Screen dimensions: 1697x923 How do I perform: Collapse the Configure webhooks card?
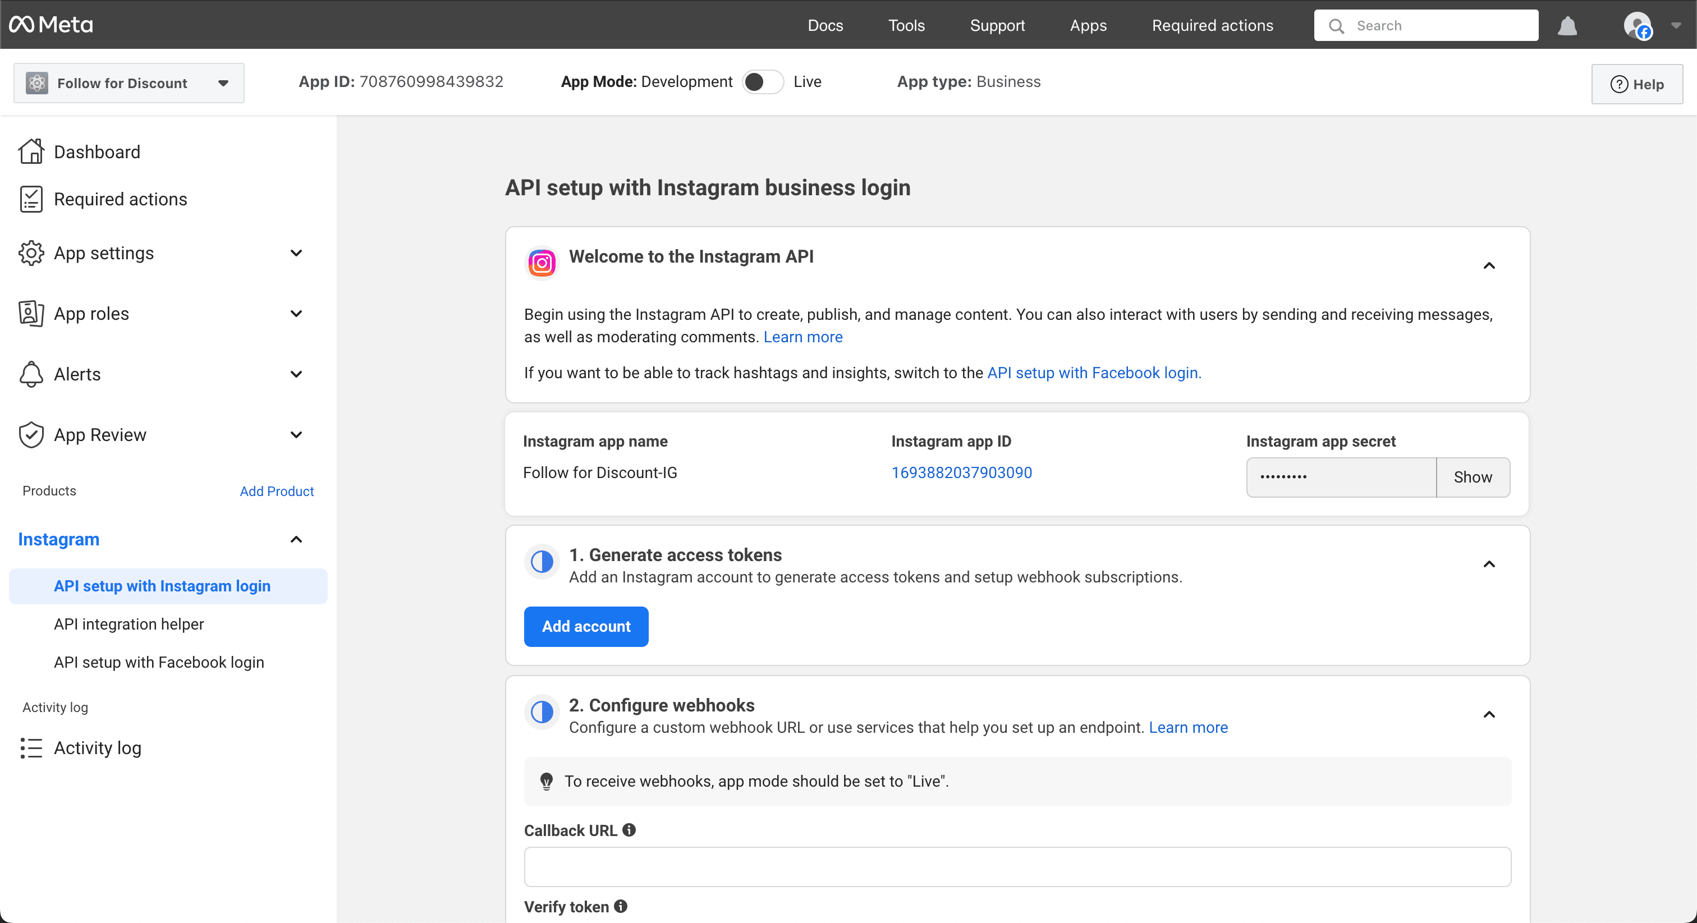click(x=1489, y=714)
